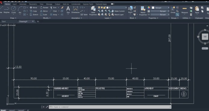This screenshot has height=111, width=209.
Task: Toggle the layer freeze sun icon
Action: click(102, 8)
